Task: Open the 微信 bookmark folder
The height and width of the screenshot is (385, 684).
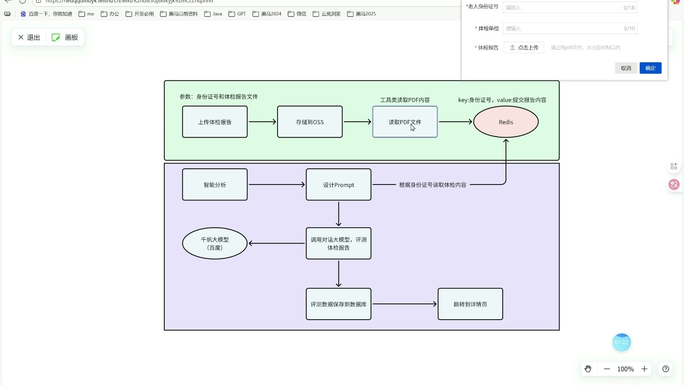Action: click(297, 14)
